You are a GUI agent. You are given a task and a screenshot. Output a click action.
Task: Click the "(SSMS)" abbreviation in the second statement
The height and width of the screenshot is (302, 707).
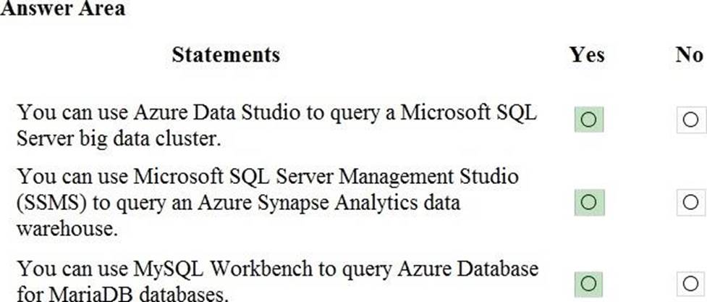click(x=48, y=204)
